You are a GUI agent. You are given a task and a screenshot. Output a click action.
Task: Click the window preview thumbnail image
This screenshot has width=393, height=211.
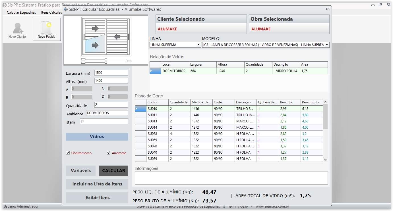(x=106, y=40)
